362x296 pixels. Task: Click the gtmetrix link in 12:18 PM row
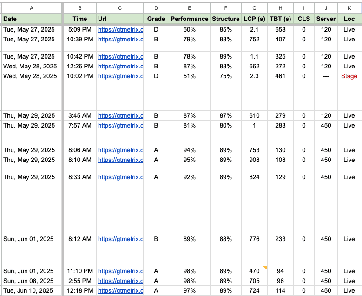click(120, 290)
